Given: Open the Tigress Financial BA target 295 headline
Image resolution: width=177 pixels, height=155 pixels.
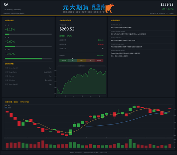Looking at the screenshot, I should coord(125,54).
